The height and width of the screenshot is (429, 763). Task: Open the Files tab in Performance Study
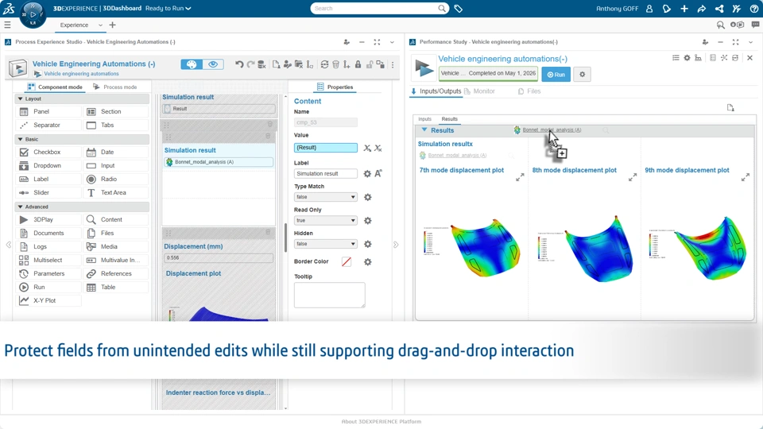(x=529, y=91)
